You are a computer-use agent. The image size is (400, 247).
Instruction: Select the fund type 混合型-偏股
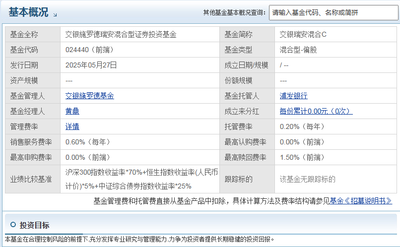(298, 50)
